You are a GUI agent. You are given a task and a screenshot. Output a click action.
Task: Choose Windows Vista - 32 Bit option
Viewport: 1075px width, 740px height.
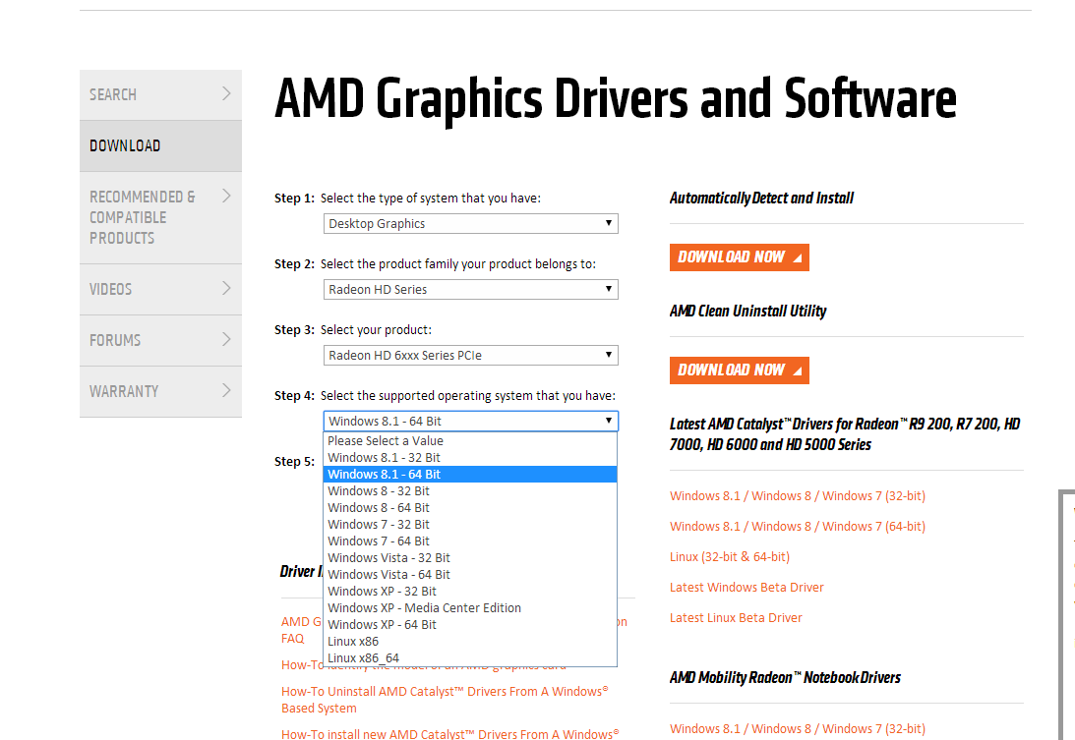470,558
